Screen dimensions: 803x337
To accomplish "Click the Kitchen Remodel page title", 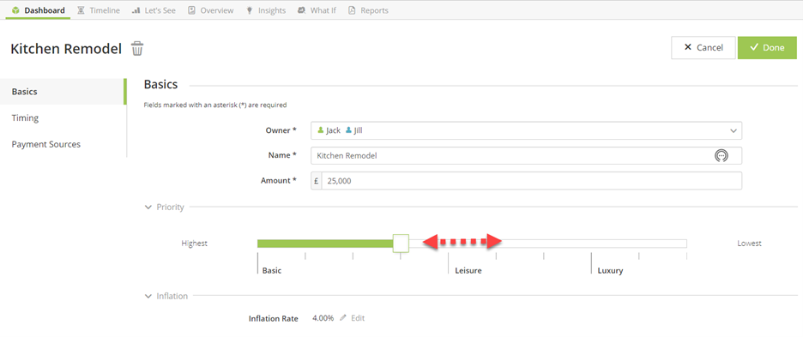I will click(66, 49).
